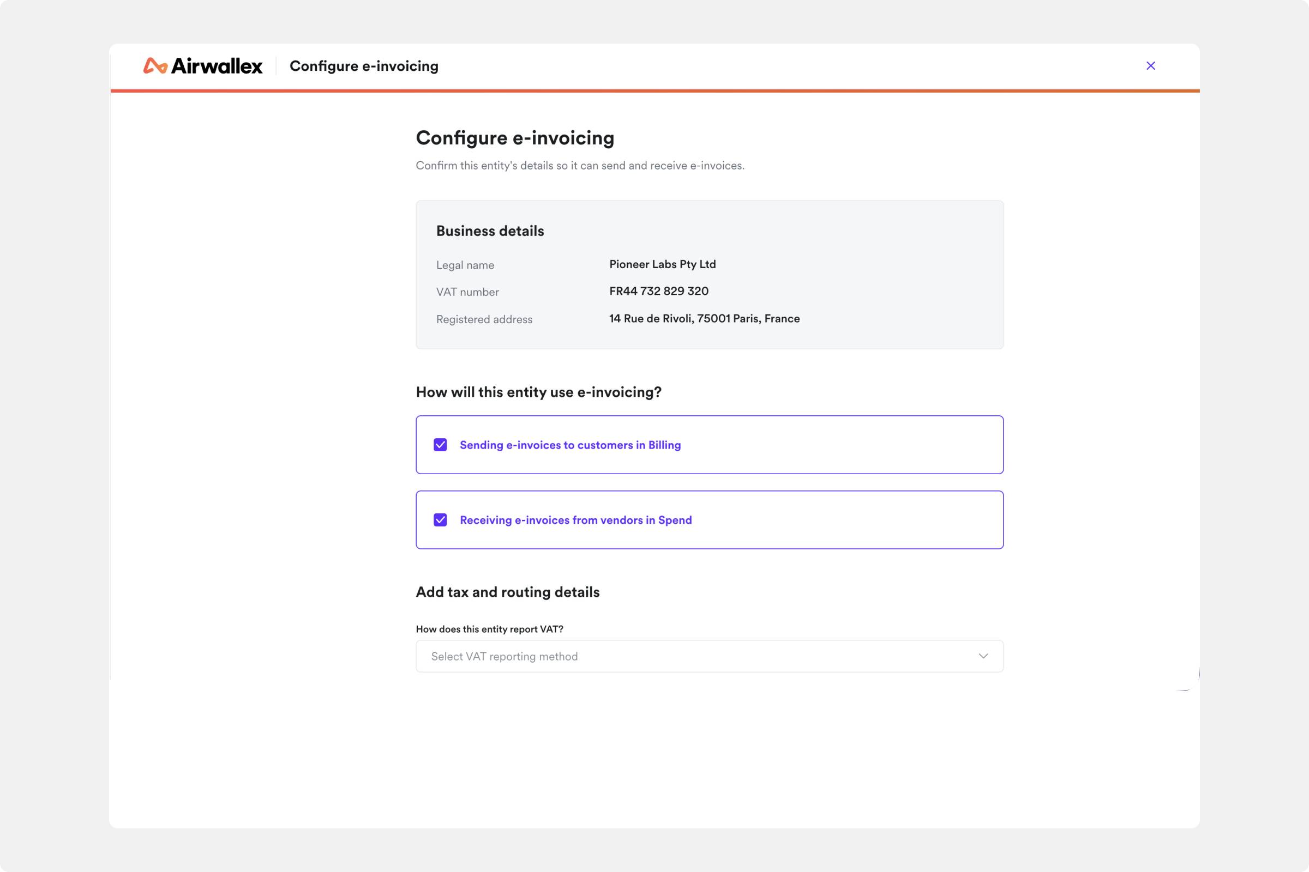Select the VAT number FR44 732 829 320
Viewport: 1309px width, 872px height.
pos(659,291)
